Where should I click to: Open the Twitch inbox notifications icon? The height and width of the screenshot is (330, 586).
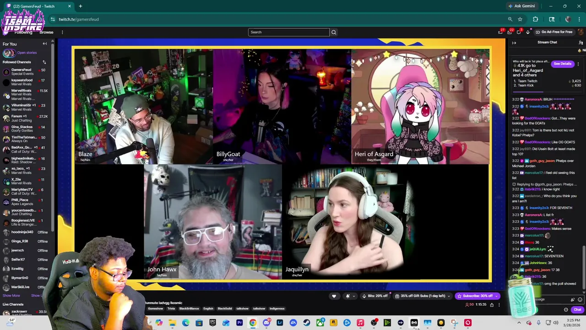point(510,32)
